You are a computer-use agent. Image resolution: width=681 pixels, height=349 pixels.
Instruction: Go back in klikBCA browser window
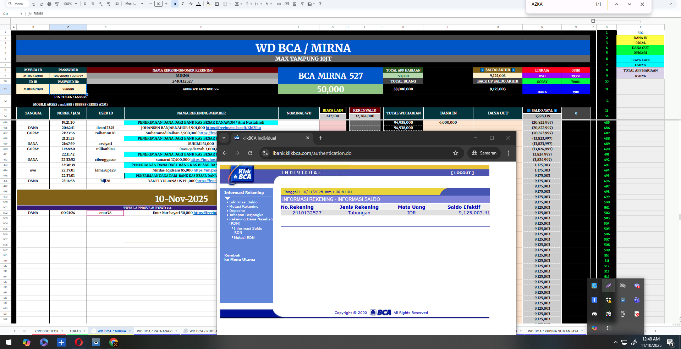pos(225,153)
